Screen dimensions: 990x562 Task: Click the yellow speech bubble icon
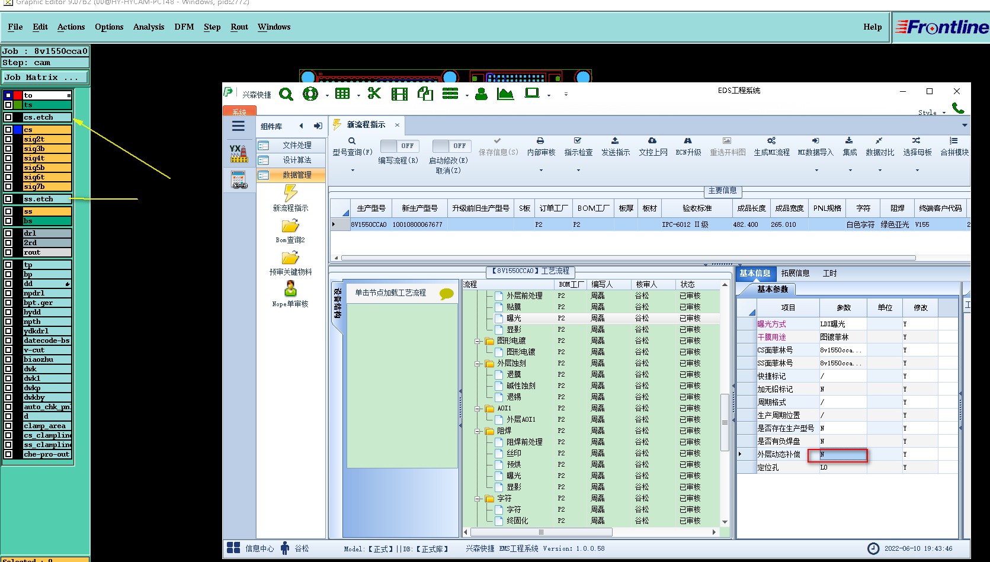[x=447, y=294]
